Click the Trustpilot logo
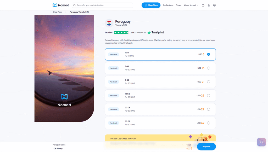 (x=155, y=33)
